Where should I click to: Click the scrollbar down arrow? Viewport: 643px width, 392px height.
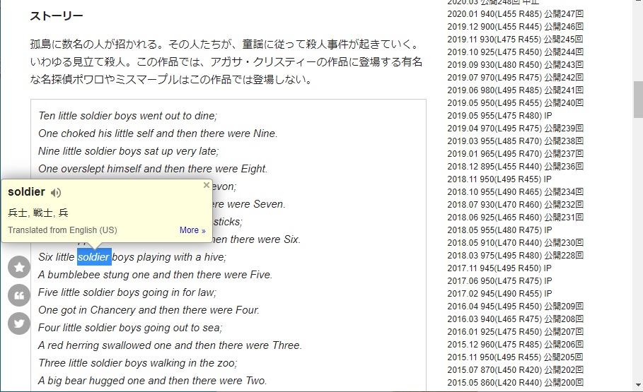coord(638,385)
